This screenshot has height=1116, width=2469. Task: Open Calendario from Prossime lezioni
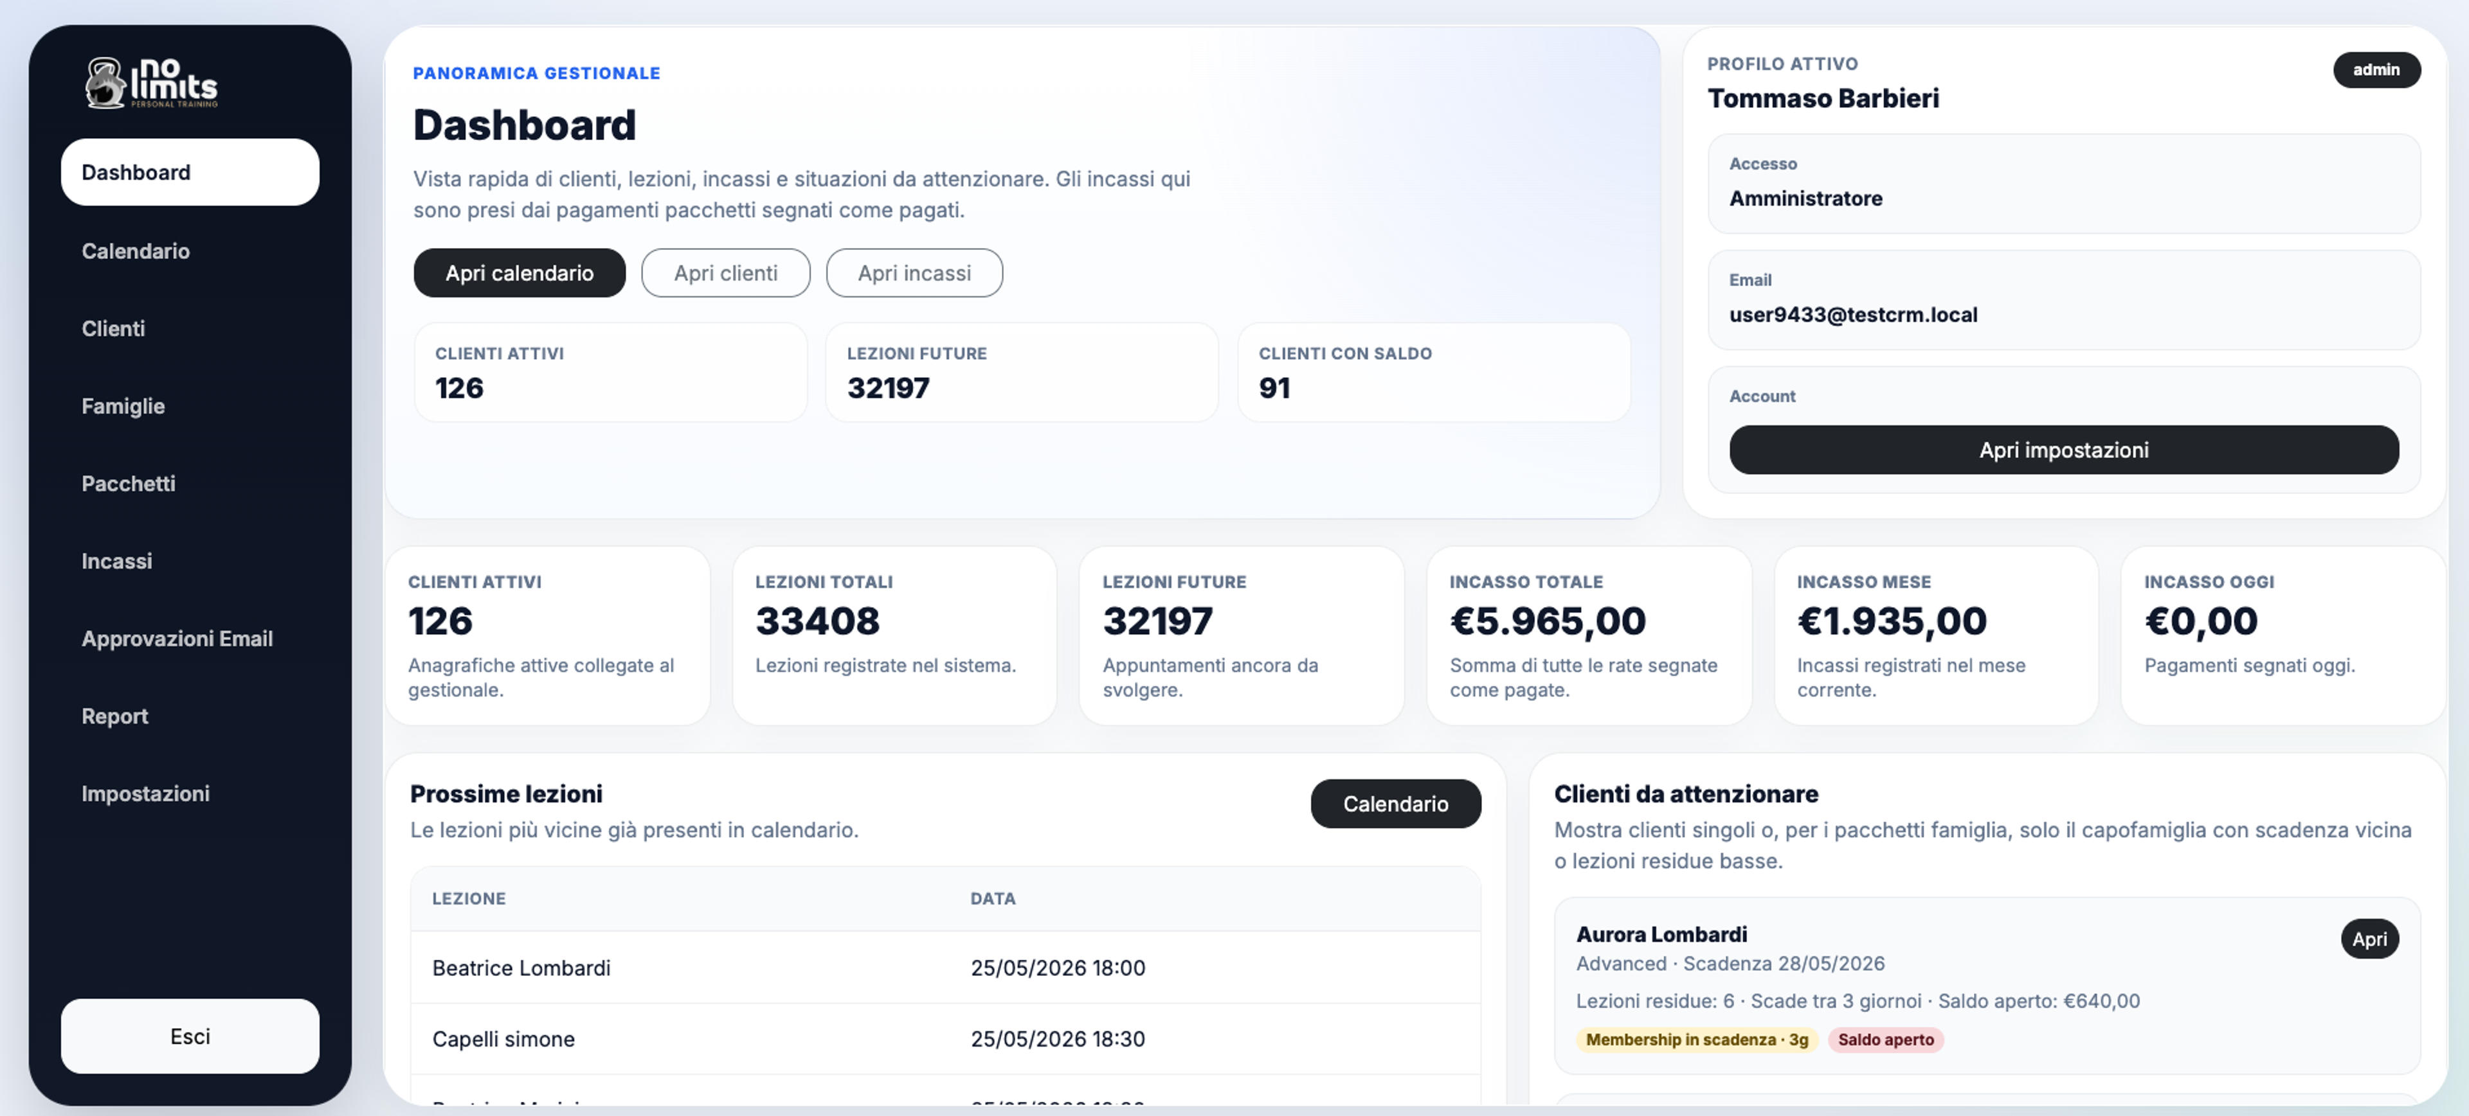tap(1395, 804)
